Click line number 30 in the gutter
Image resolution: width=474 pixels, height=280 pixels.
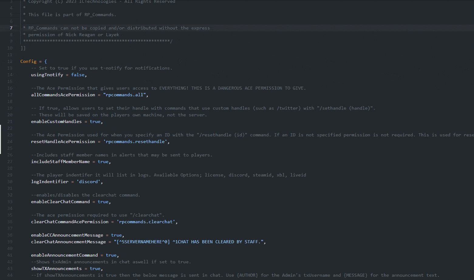pyautogui.click(x=10, y=182)
